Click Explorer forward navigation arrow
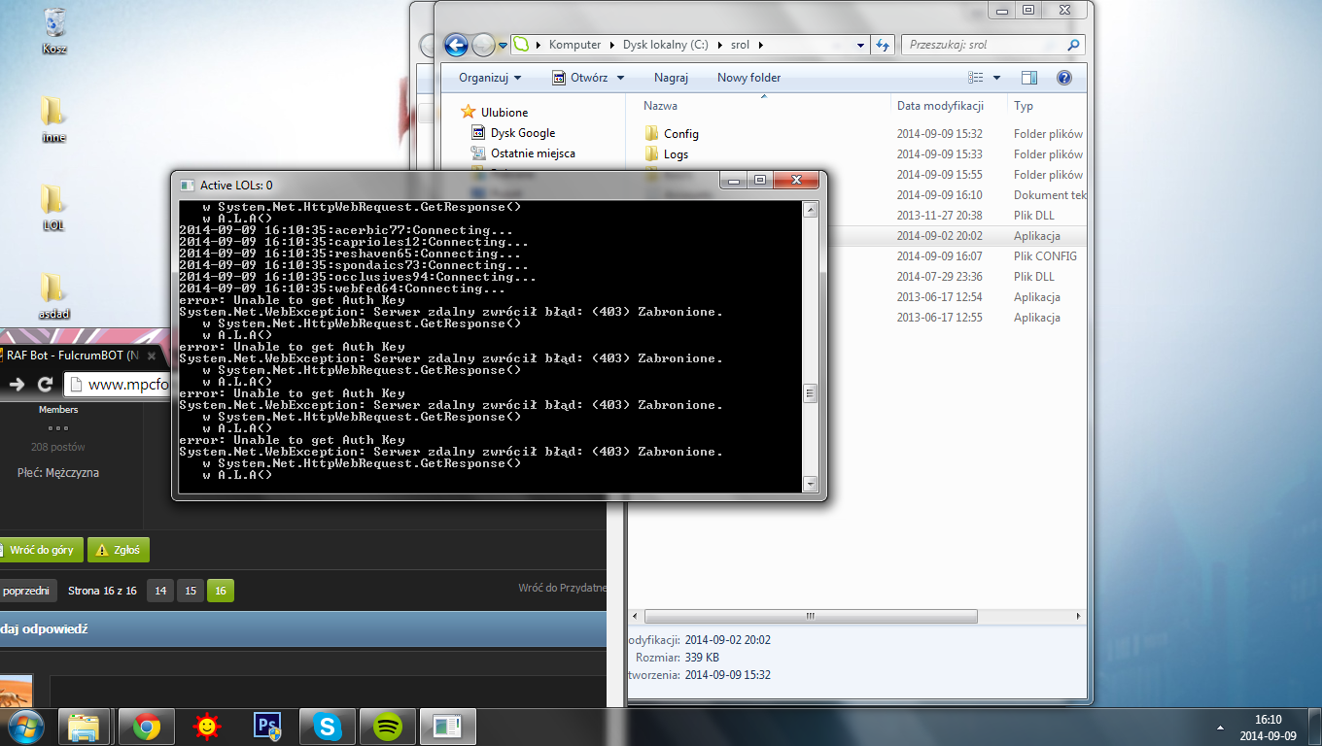Viewport: 1322px width, 746px height. pyautogui.click(x=483, y=45)
